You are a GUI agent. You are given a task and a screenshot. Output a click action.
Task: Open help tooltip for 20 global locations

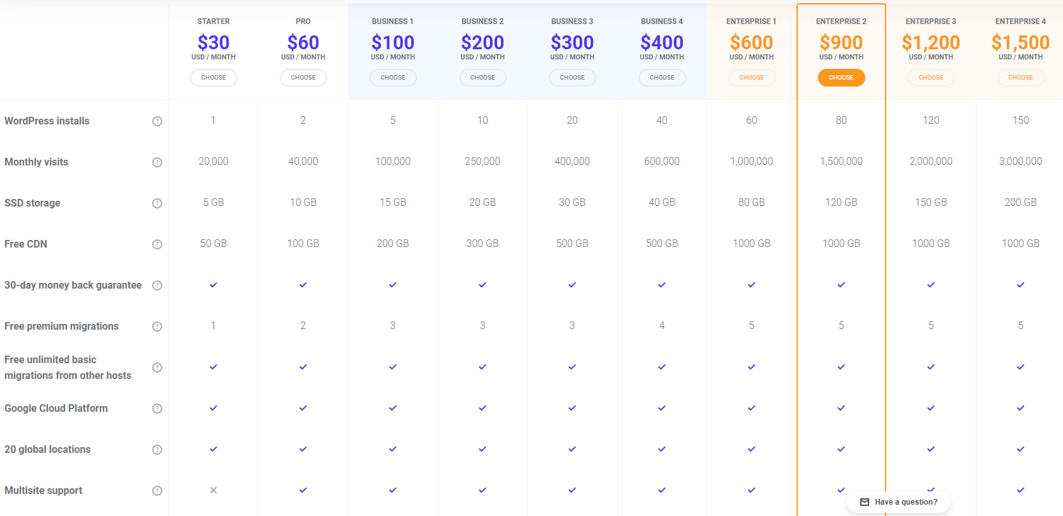pos(157,449)
